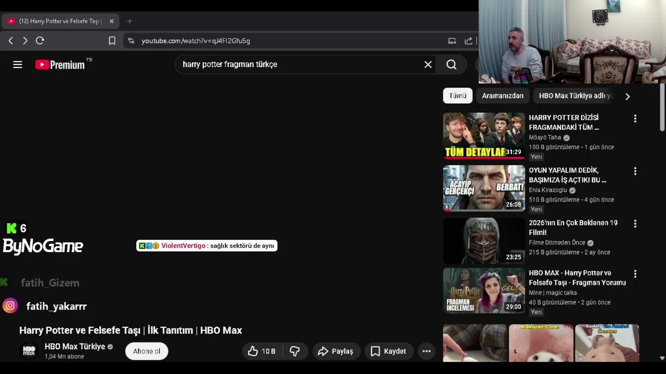Open HARRY POTTER DİZİSİ FRAGMANDAKİ TÜM title
Viewport: 666px width, 374px height.
564,123
